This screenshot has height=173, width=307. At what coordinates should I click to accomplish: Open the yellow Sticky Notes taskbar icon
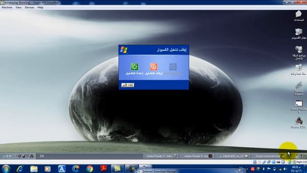pos(117,169)
